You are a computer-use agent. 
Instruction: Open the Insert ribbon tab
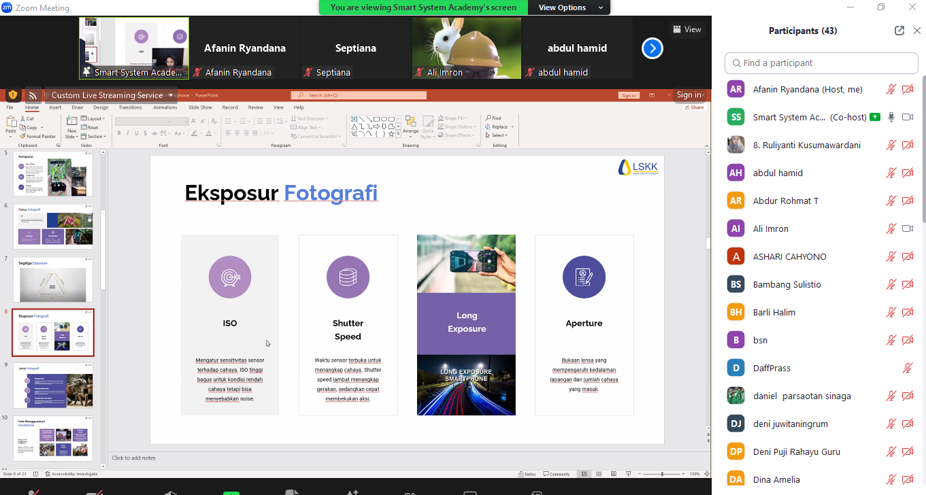pos(55,107)
